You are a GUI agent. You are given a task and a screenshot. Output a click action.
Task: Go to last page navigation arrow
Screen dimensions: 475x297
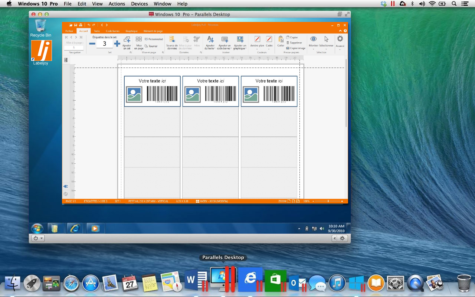point(81,37)
